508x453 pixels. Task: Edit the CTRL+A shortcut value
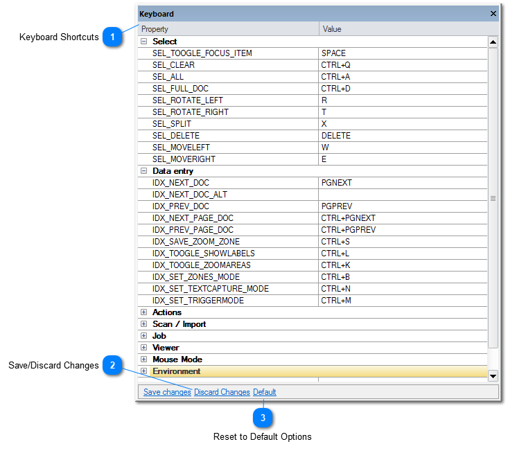tap(403, 77)
